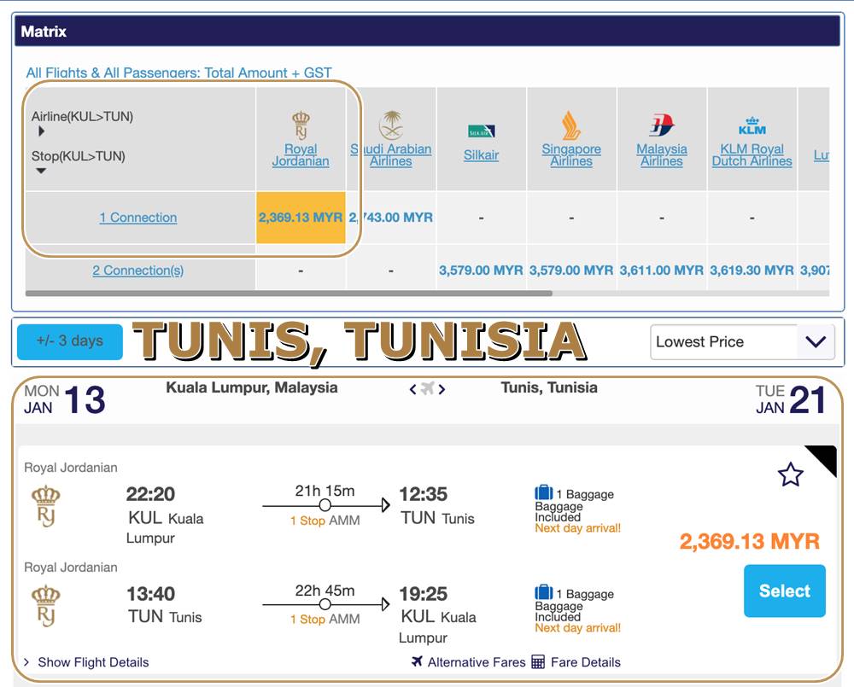854x687 pixels.
Task: Click the 19:25 KUL arrival time
Action: [x=424, y=593]
